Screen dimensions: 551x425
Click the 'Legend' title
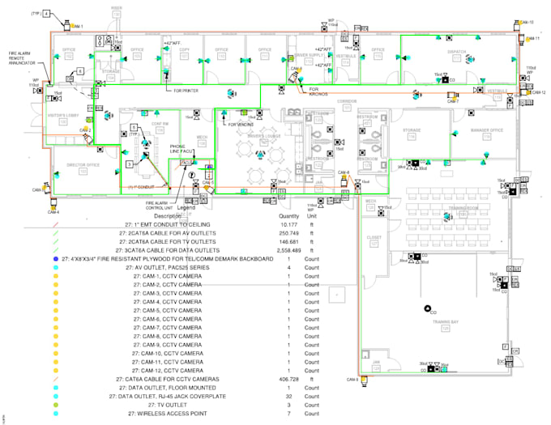(186, 208)
